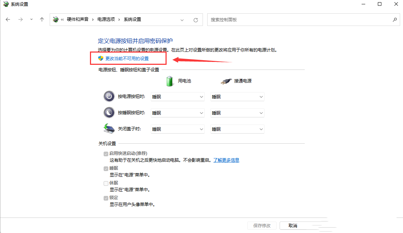
Task: Click the power plug icon above 接通电源
Action: pyautogui.click(x=226, y=80)
